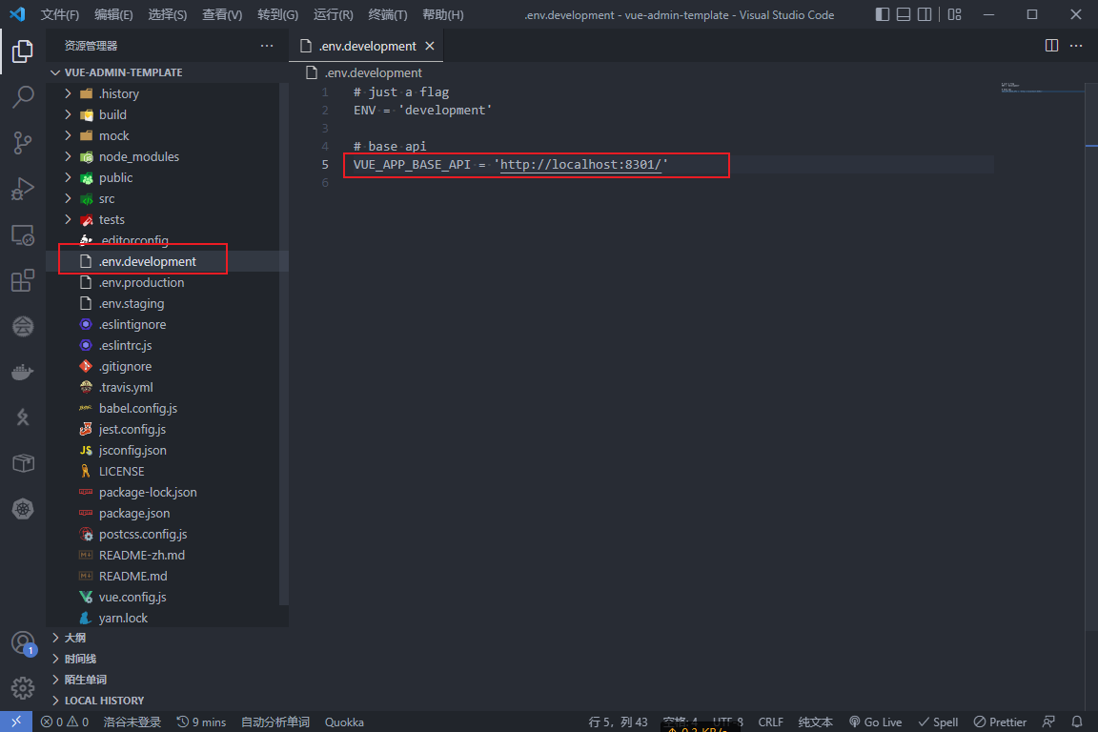This screenshot has height=732, width=1098.
Task: Toggle the primary sidebar layout button
Action: 883,14
